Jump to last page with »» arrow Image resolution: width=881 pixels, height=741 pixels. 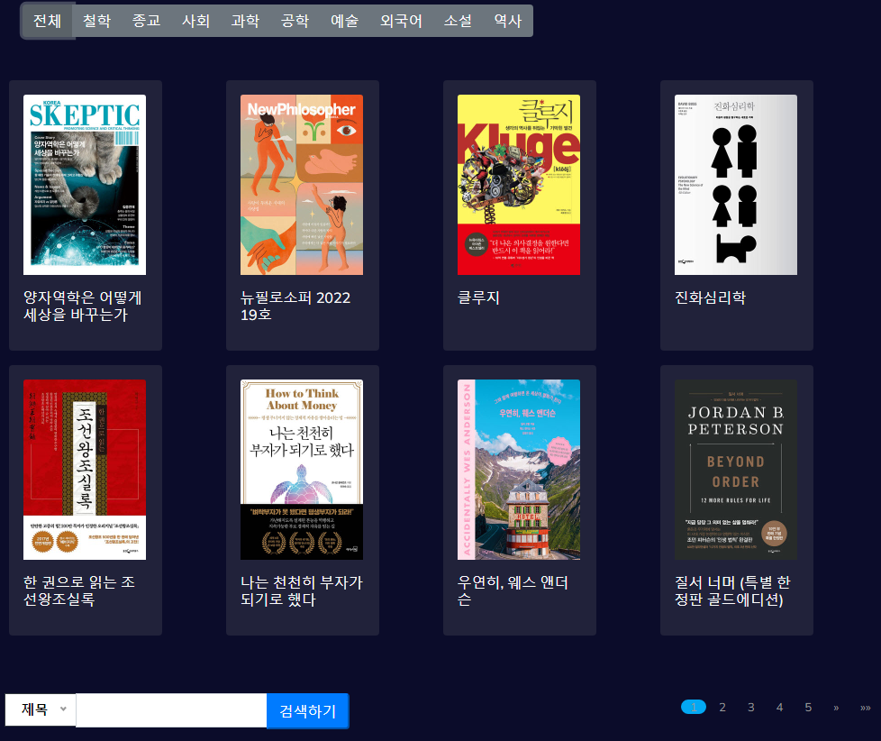[865, 708]
